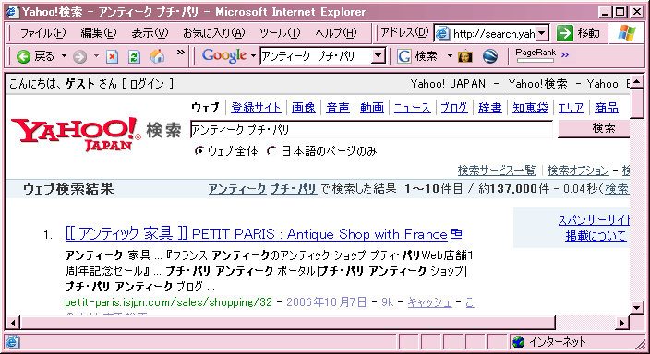This screenshot has height=354, width=650.
Task: Click the ログイン link
Action: 147,84
